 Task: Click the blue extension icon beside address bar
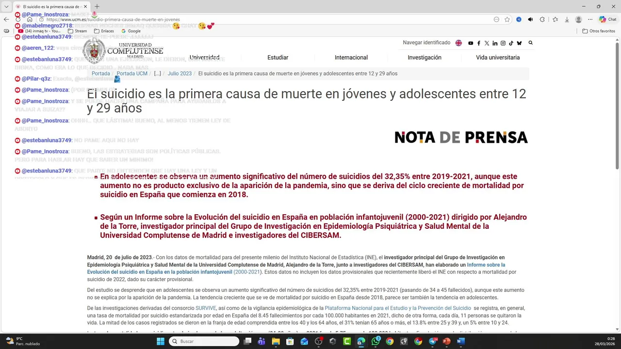[x=519, y=19]
